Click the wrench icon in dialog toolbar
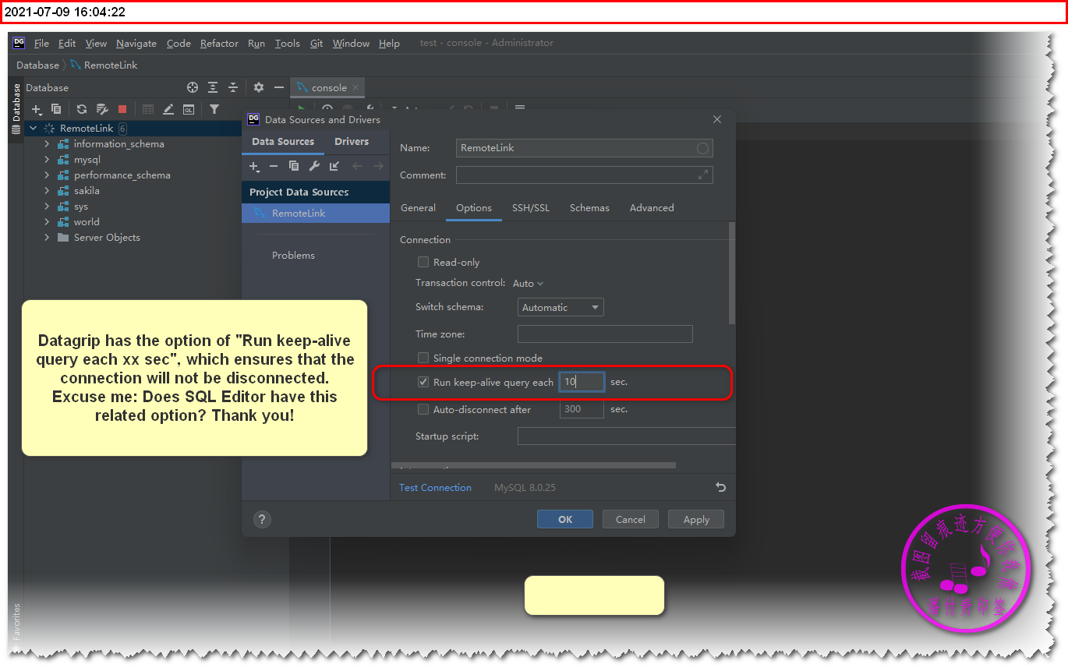The width and height of the screenshot is (1068, 671). [314, 167]
